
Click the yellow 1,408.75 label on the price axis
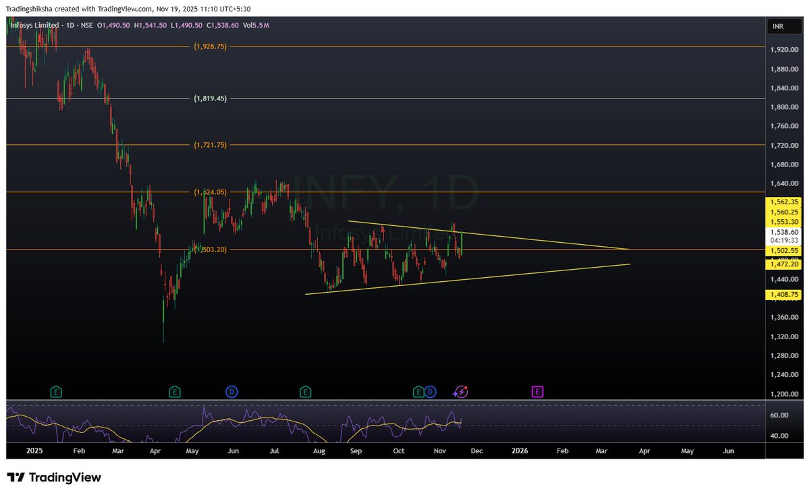(x=783, y=295)
